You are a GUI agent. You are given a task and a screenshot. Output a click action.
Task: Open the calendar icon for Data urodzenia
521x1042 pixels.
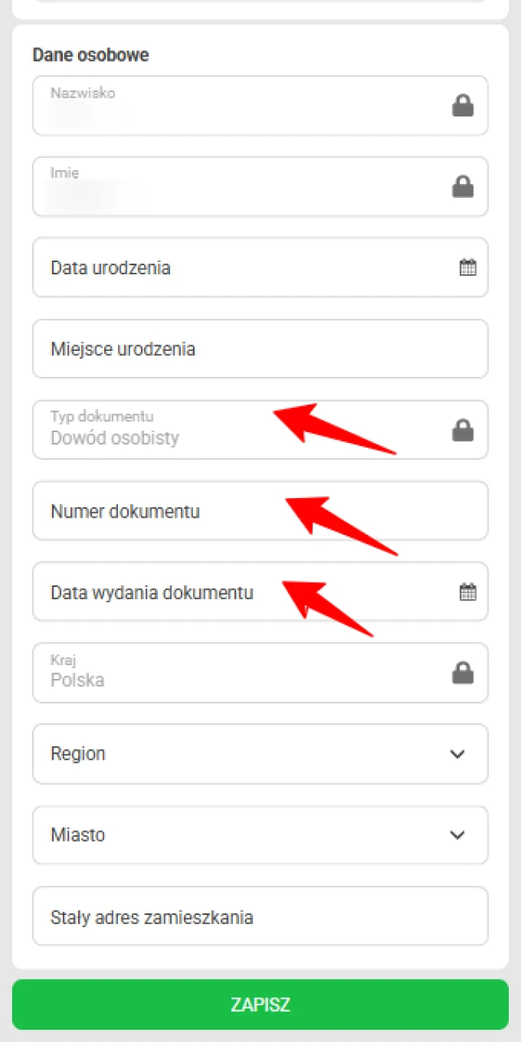467,267
